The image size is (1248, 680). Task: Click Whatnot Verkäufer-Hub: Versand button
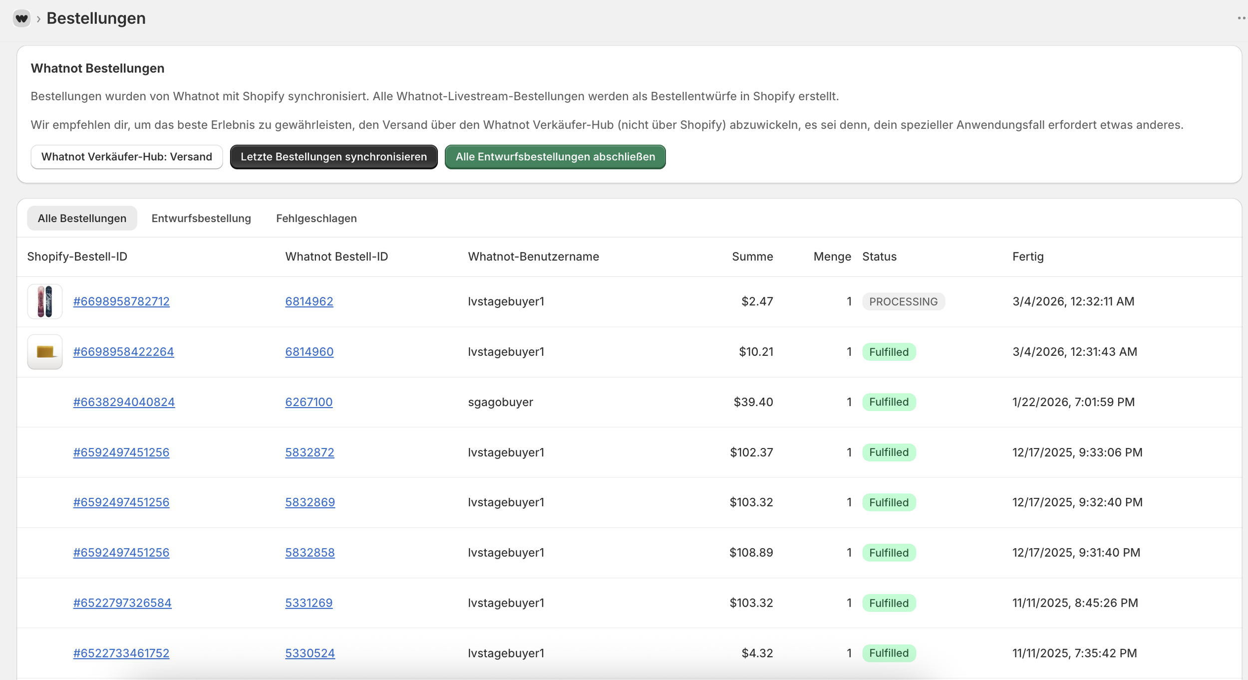coord(126,157)
